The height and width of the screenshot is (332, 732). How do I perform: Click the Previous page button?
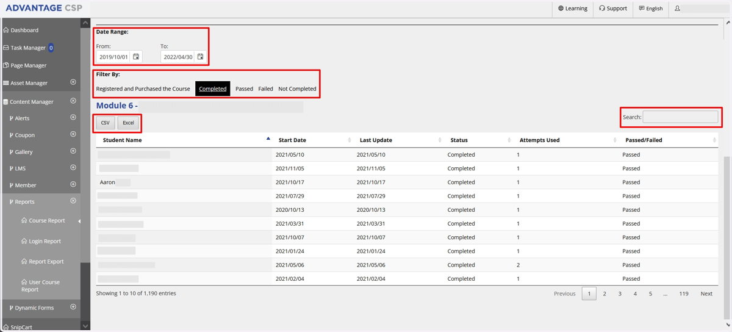(x=564, y=294)
